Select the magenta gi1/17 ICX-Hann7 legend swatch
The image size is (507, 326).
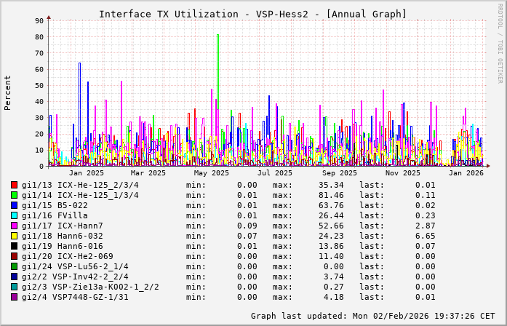(15, 226)
